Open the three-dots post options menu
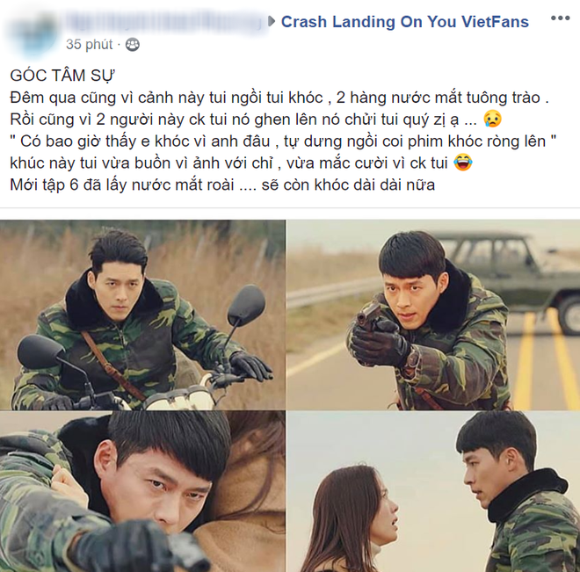This screenshot has height=572, width=580. click(x=560, y=18)
